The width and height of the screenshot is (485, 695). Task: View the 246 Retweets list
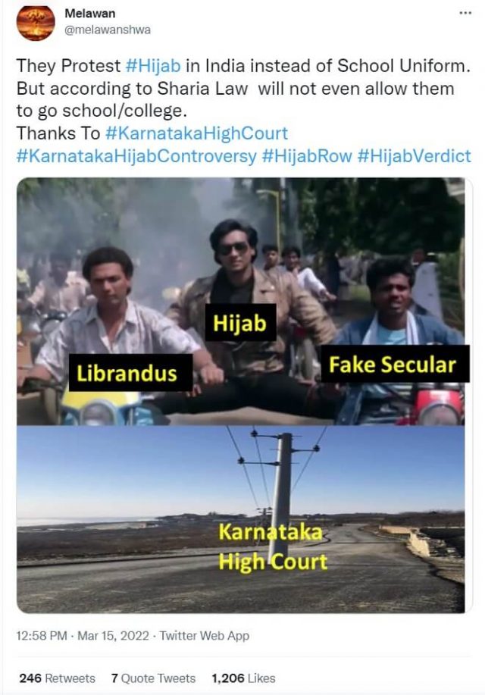click(x=57, y=678)
